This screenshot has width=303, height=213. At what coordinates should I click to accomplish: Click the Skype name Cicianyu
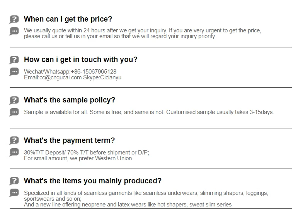pos(111,77)
